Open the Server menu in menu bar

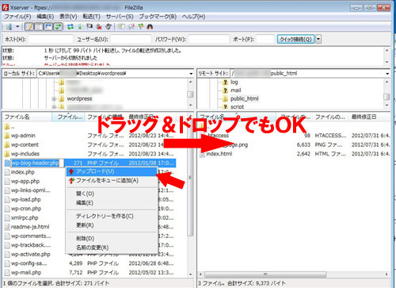(x=120, y=17)
